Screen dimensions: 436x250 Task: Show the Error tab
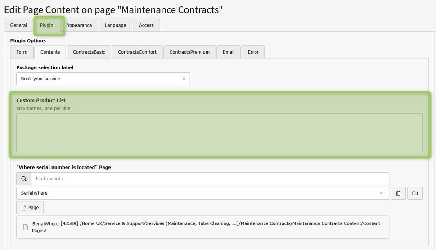253,52
